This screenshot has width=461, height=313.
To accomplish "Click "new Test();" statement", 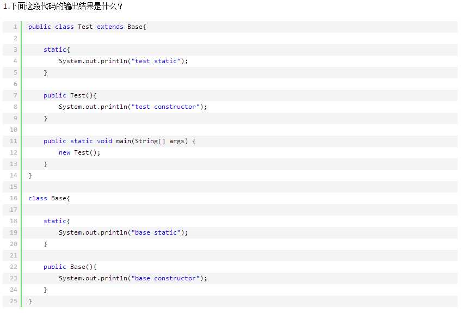I will 79,152.
